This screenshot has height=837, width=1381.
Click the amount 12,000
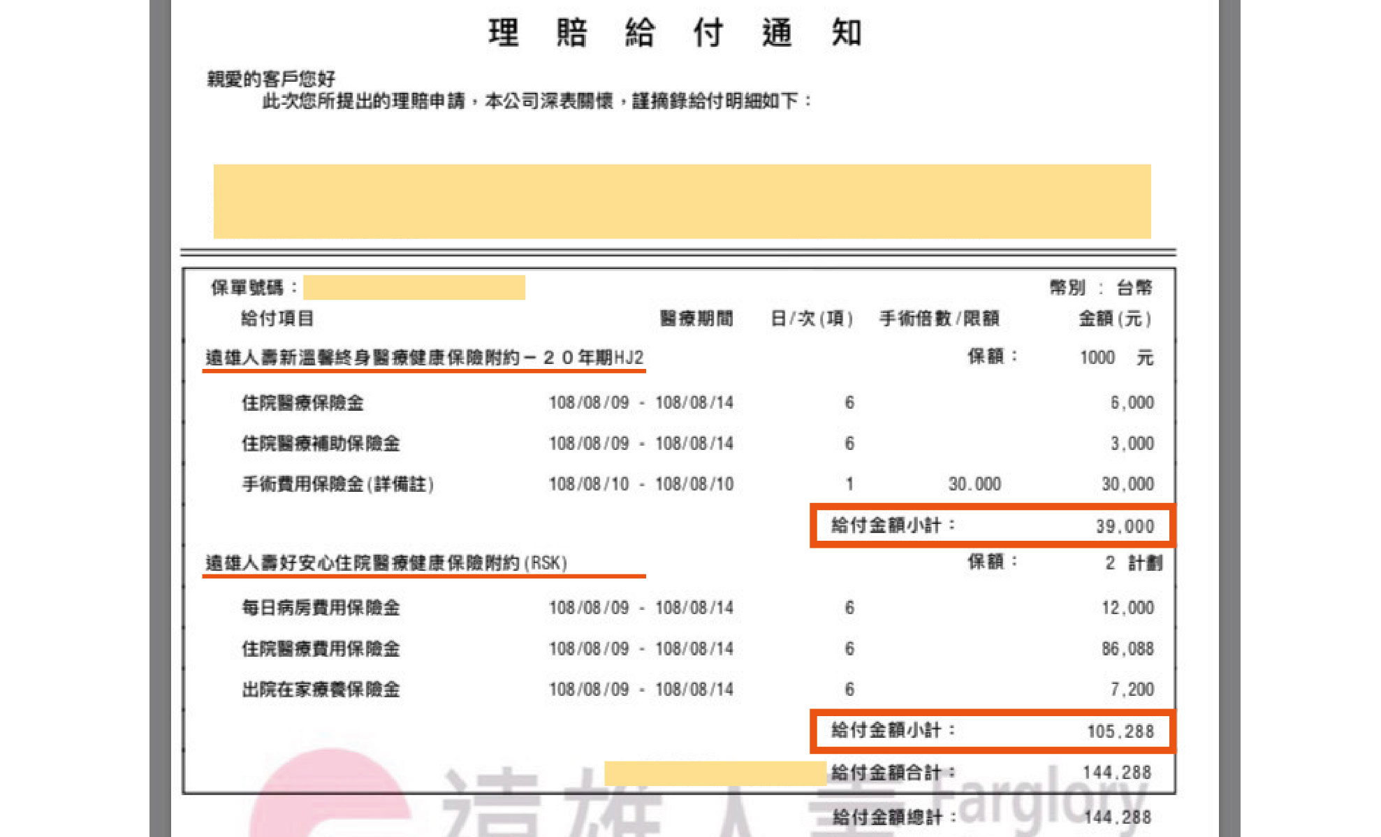[x=1128, y=607]
